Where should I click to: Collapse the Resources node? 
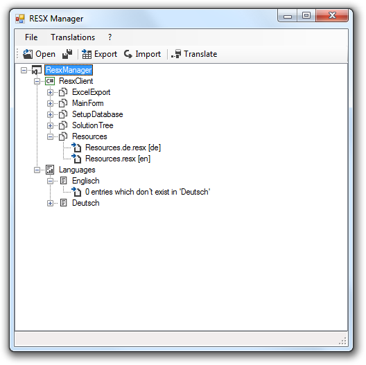(50, 136)
